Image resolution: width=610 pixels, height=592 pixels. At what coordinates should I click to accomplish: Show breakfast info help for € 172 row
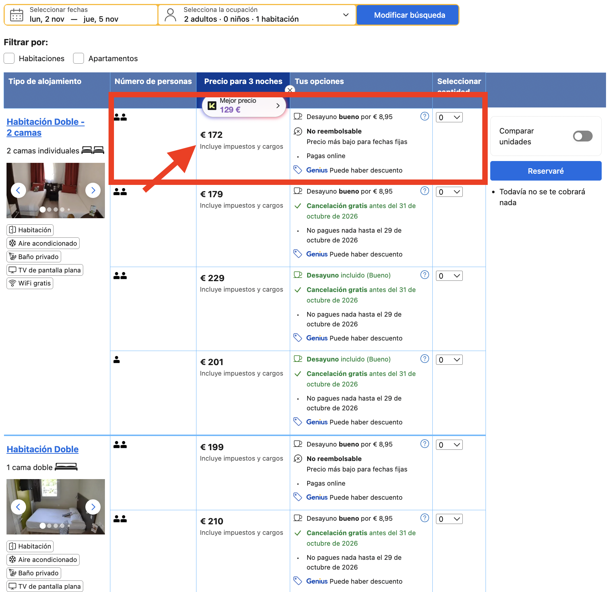click(x=425, y=116)
